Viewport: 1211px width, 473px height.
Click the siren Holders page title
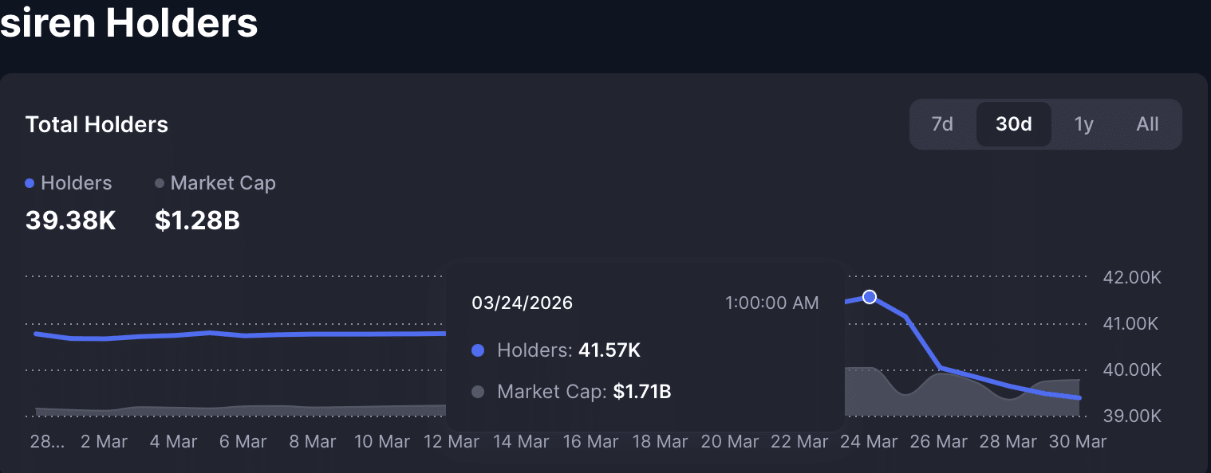128,24
